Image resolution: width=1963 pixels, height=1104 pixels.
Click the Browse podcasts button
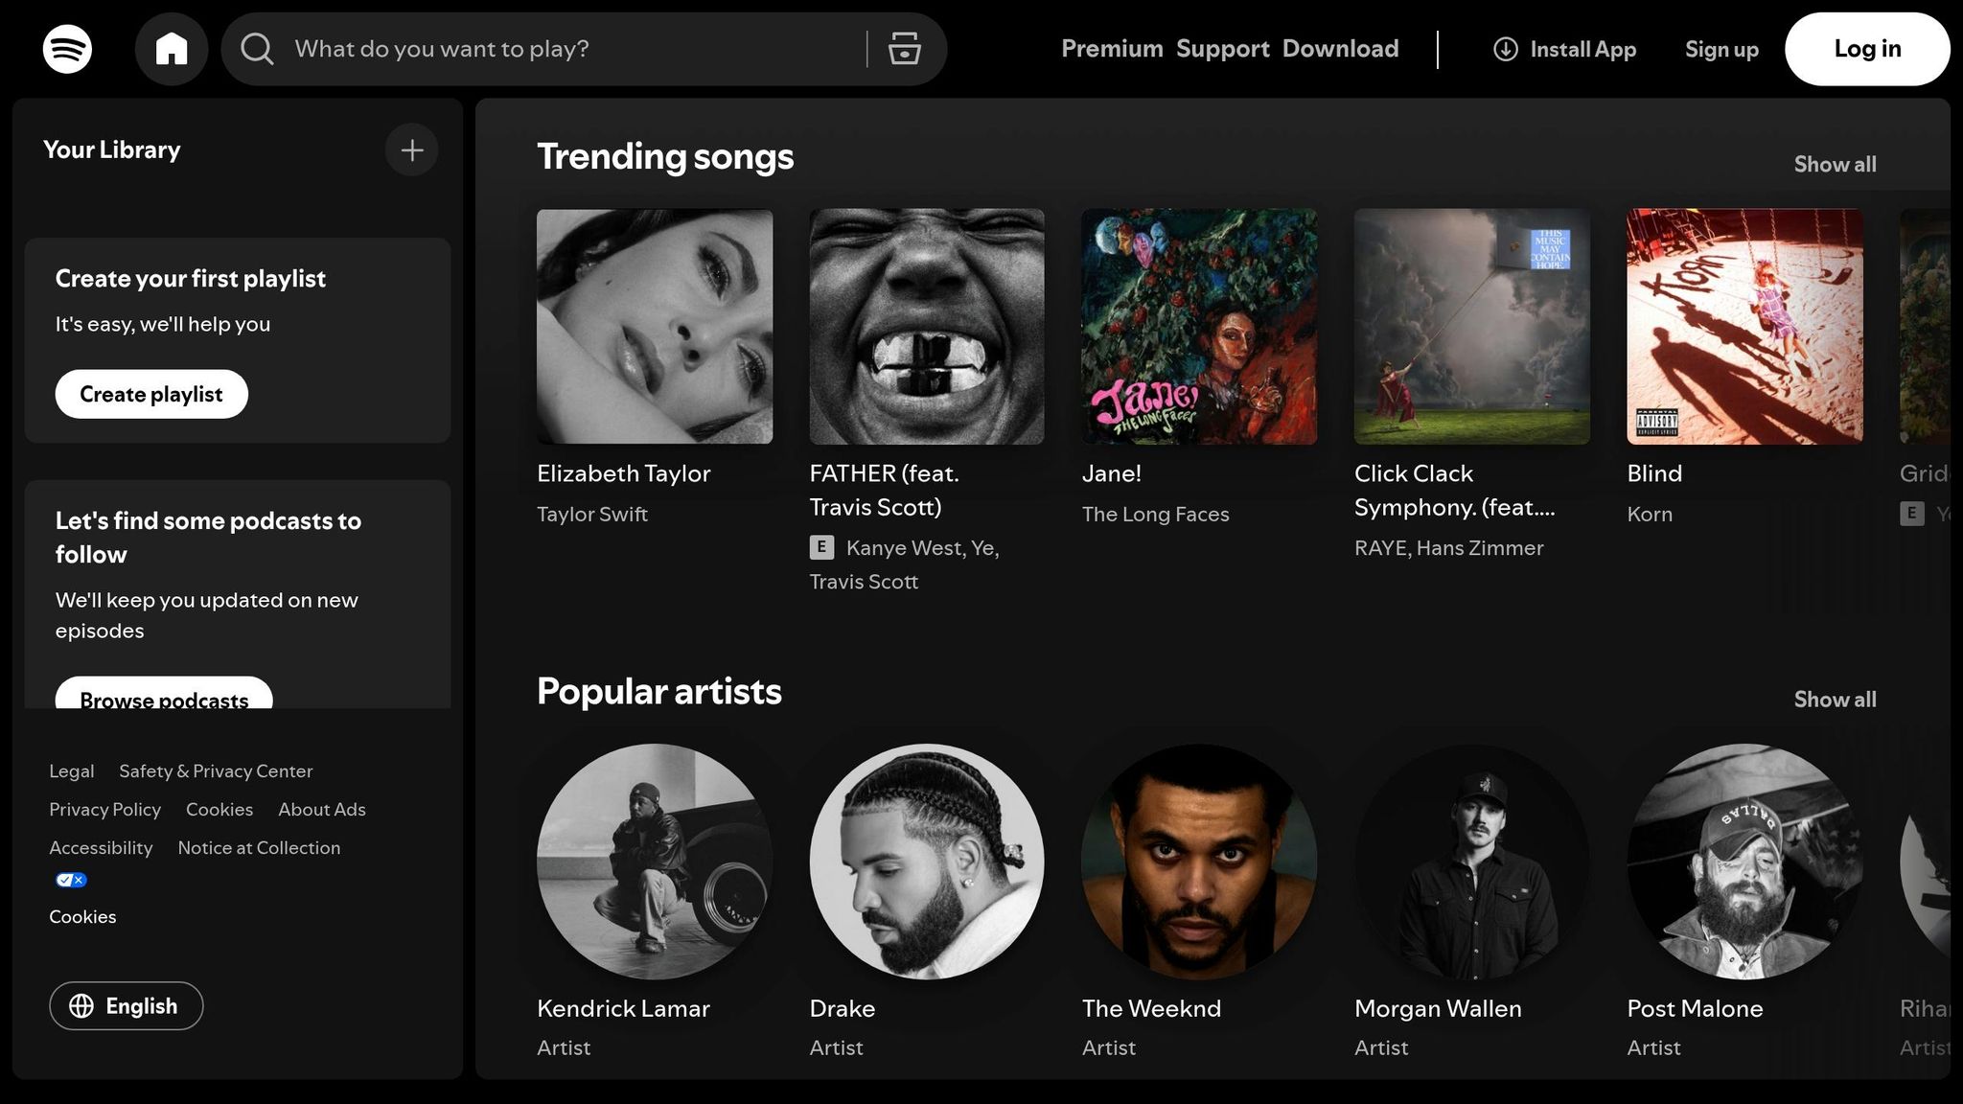[x=164, y=694]
